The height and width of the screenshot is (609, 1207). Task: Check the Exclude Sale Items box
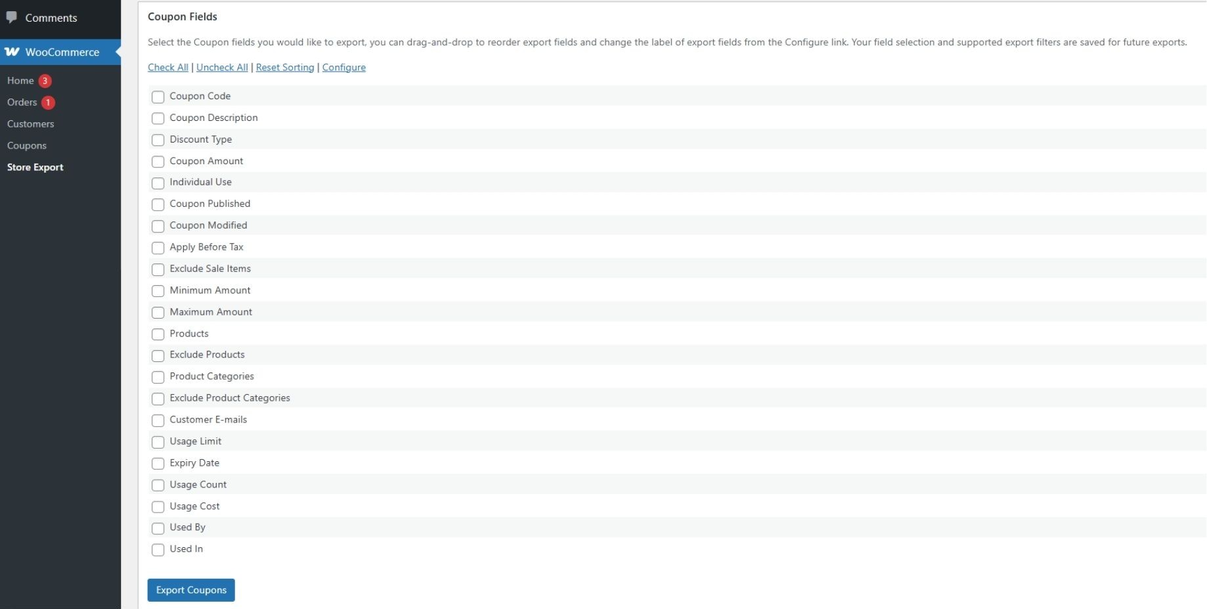(158, 269)
